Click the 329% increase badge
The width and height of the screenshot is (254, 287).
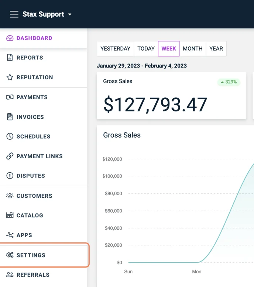[229, 82]
